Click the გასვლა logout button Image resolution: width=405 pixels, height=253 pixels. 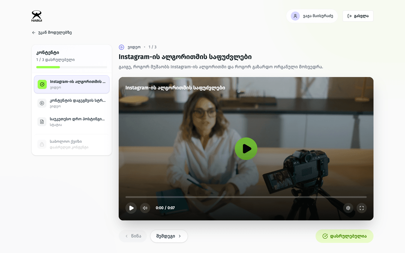tap(358, 16)
